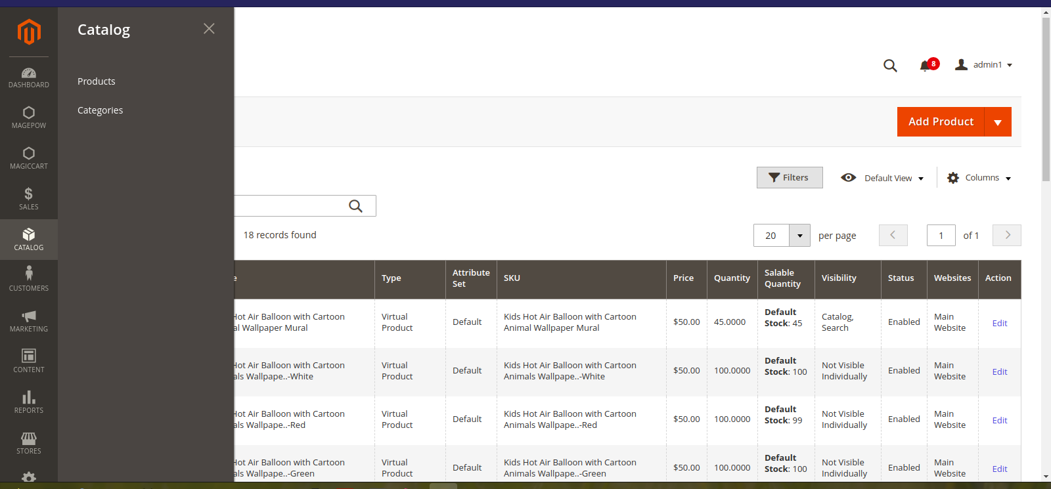Open the Default View dropdown
The width and height of the screenshot is (1051, 489).
click(x=883, y=178)
